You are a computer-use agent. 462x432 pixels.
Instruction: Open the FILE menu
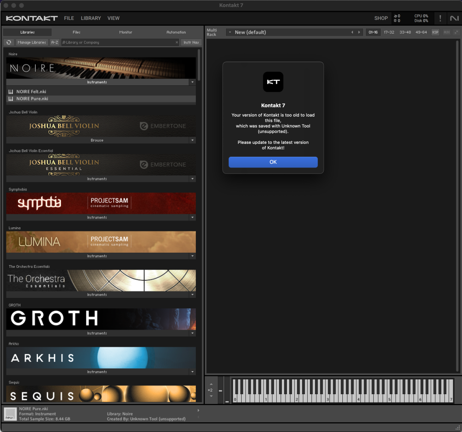[x=69, y=18]
